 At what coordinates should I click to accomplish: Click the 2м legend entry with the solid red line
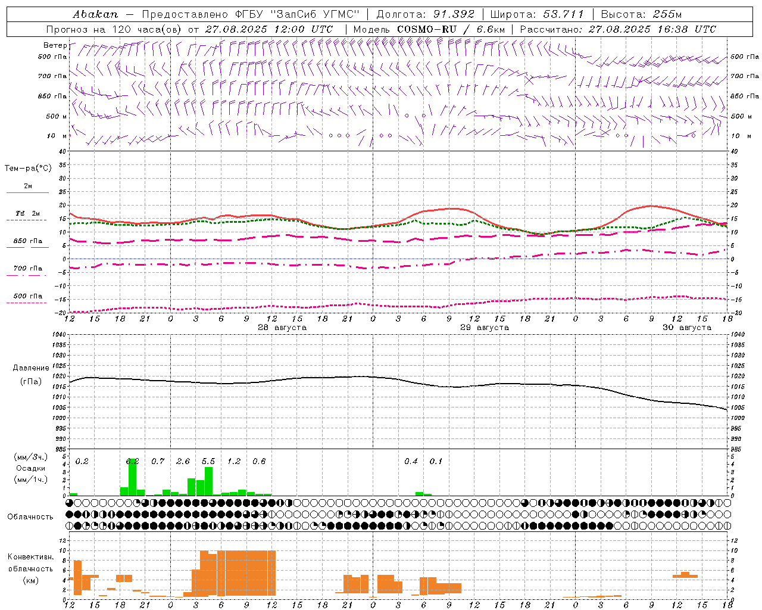point(27,188)
